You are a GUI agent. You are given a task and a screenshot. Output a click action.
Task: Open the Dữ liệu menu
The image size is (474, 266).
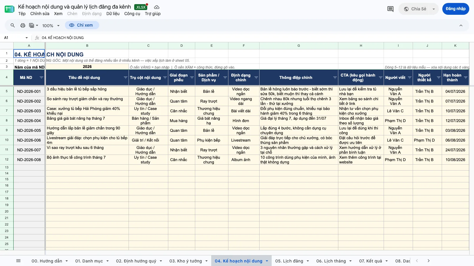tap(113, 14)
